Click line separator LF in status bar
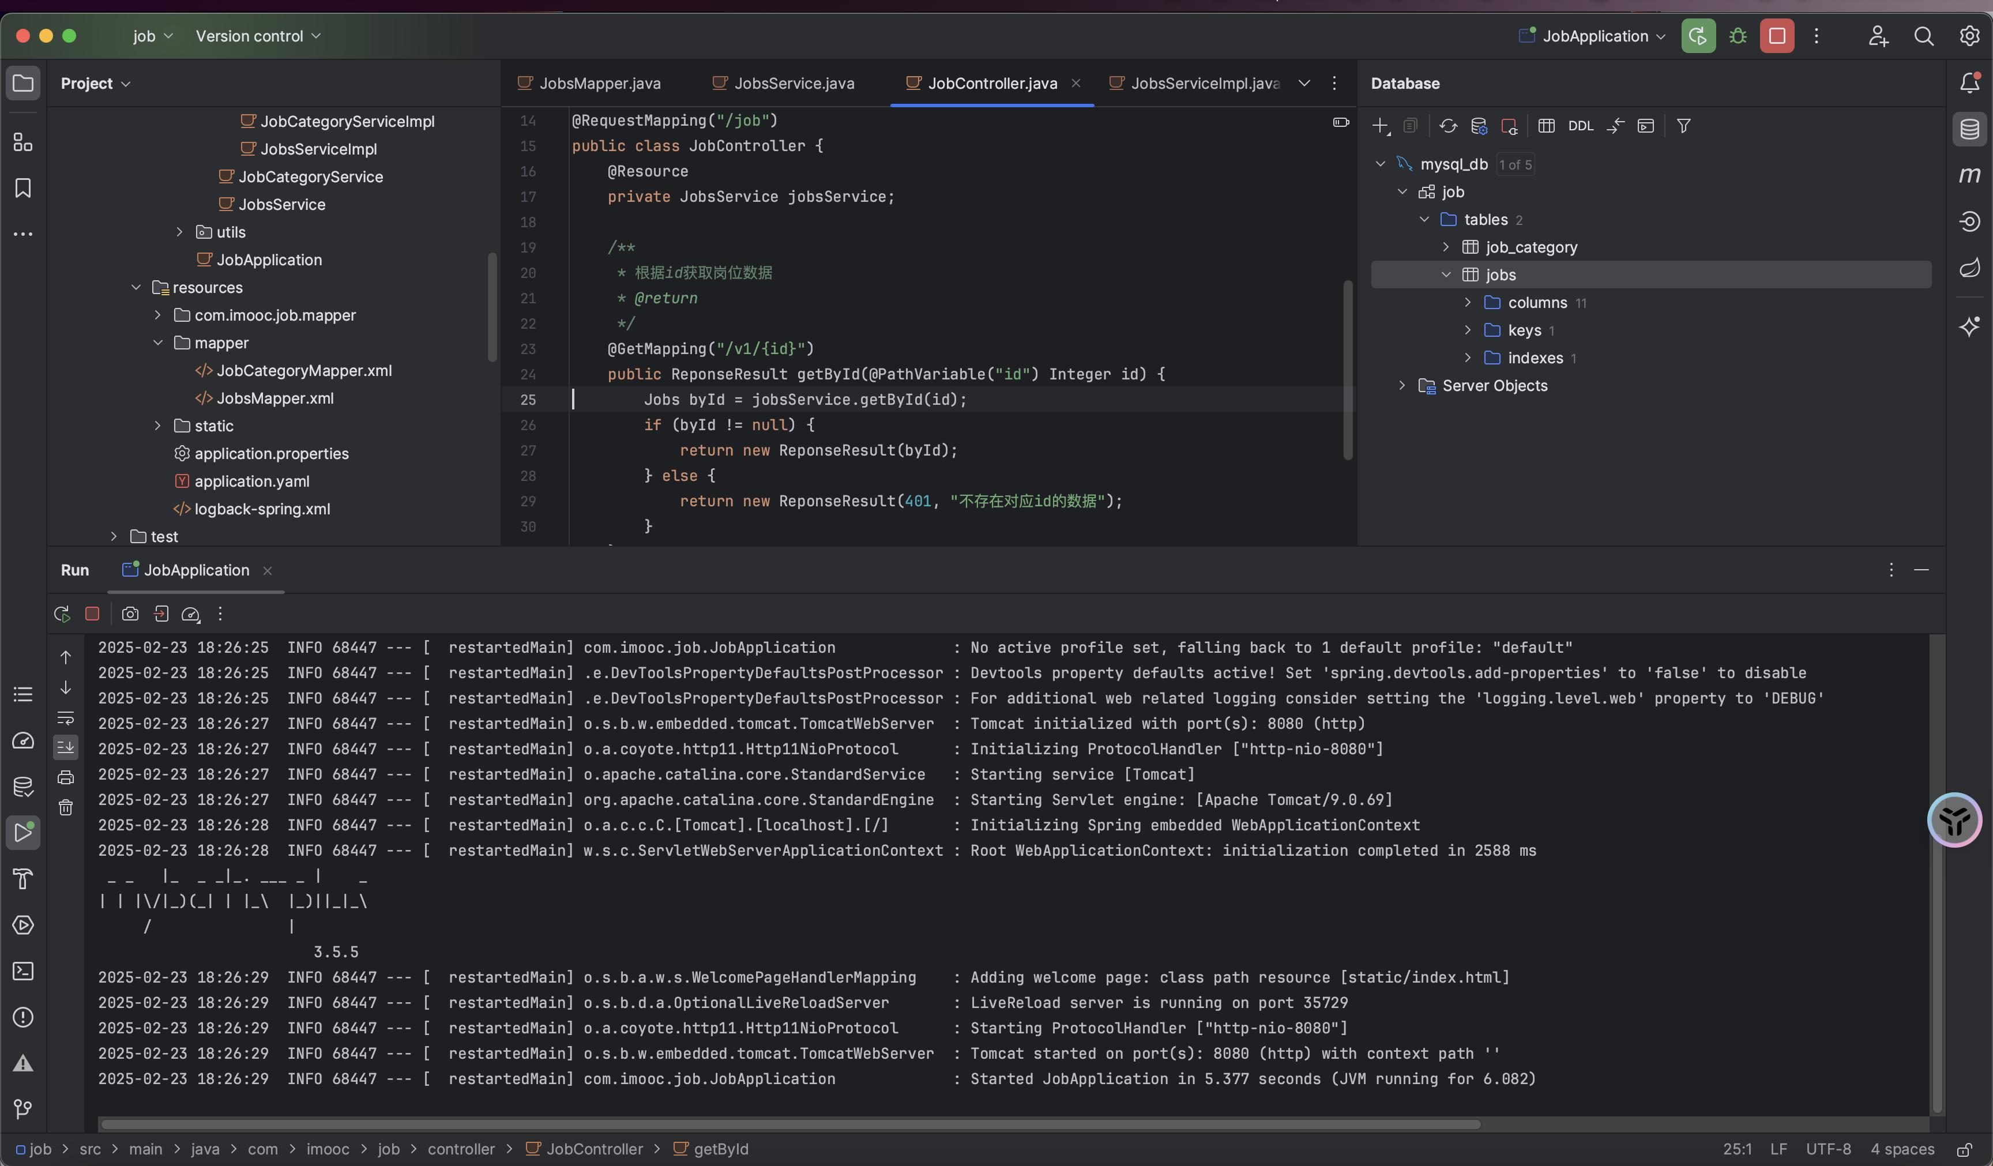Image resolution: width=1993 pixels, height=1166 pixels. pos(1778,1149)
